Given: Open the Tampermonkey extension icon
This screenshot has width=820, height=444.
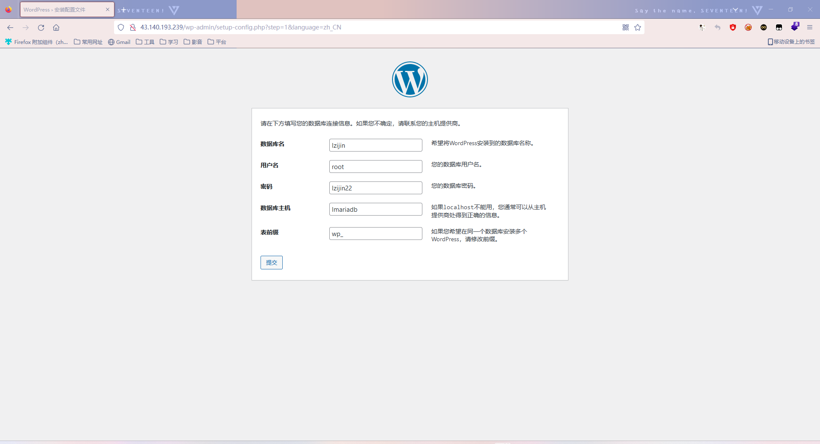Looking at the screenshot, I should 779,27.
